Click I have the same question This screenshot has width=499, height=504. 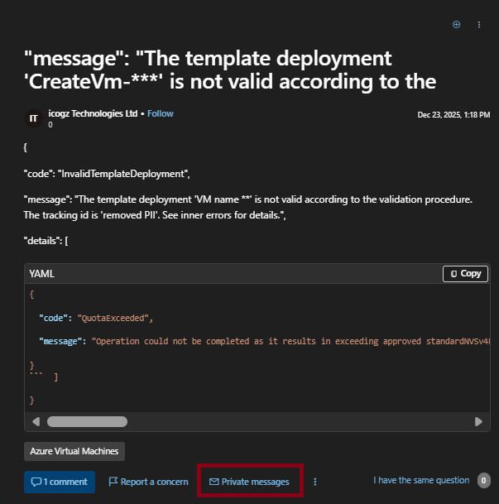421,480
